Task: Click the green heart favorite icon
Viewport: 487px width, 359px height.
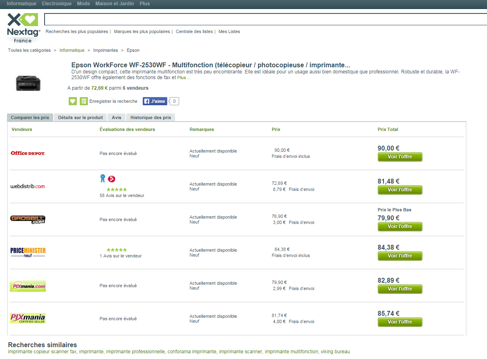Action: (73, 101)
